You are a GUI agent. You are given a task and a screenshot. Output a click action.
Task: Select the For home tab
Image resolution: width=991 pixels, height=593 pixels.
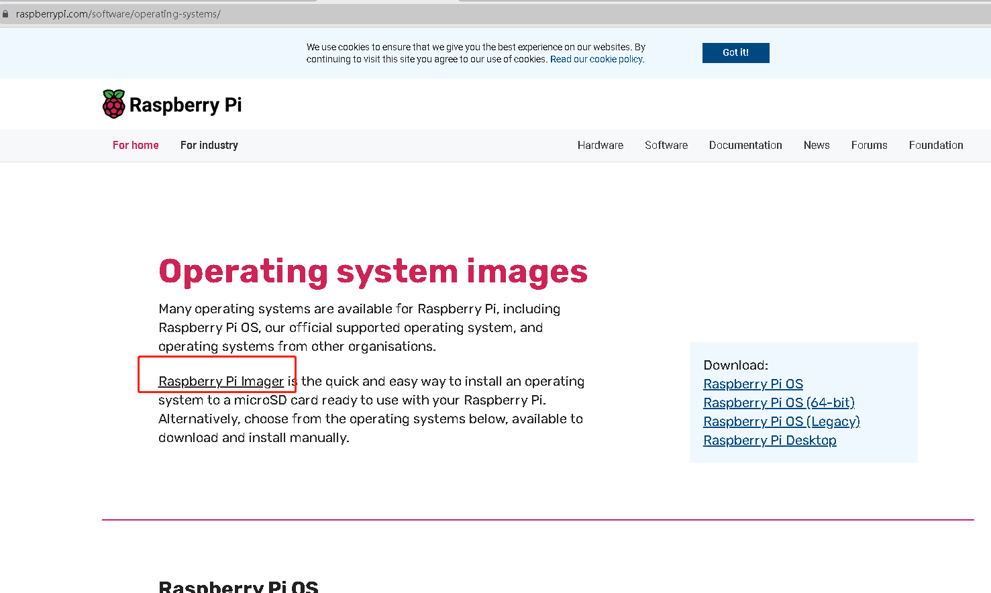tap(136, 145)
